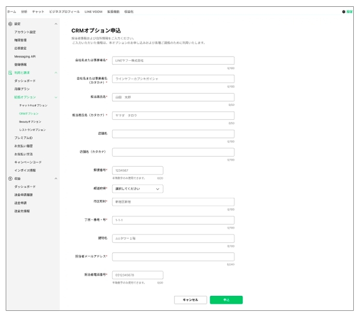
Task: Click the 収益 section header label
Action: coord(17,179)
